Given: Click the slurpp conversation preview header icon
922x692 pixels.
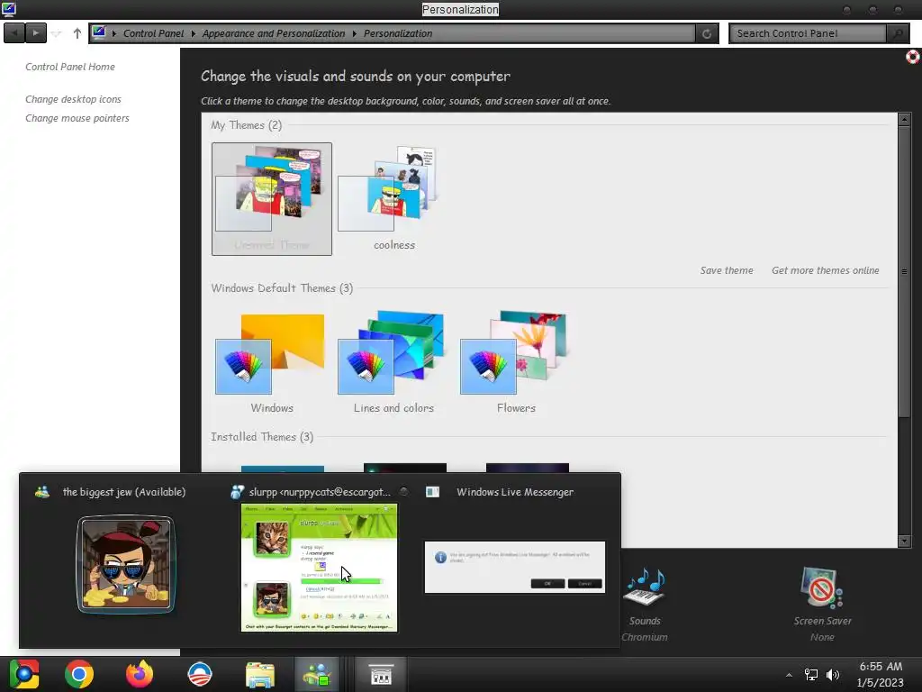Looking at the screenshot, I should (x=237, y=492).
